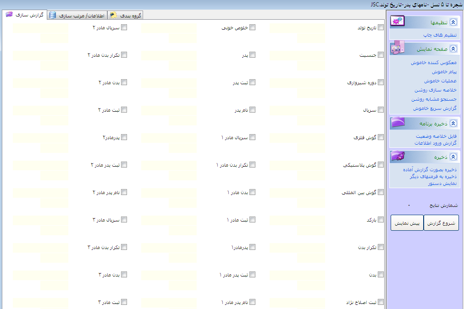Click the شروع گزارش button
The width and height of the screenshot is (464, 309).
pos(441,223)
